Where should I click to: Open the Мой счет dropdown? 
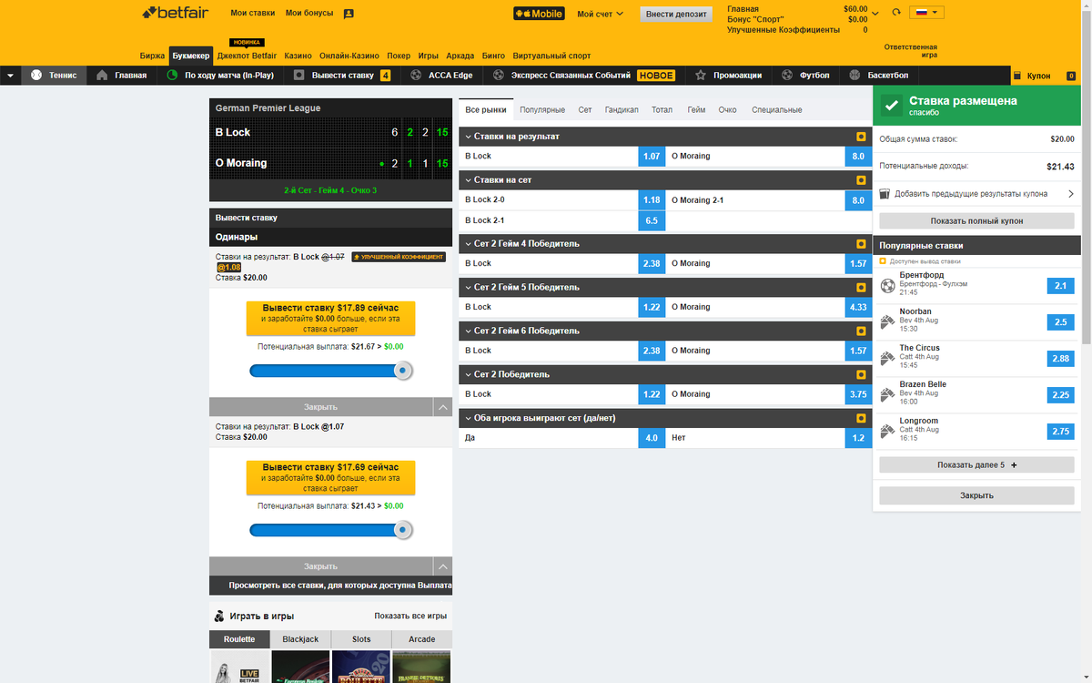point(600,14)
